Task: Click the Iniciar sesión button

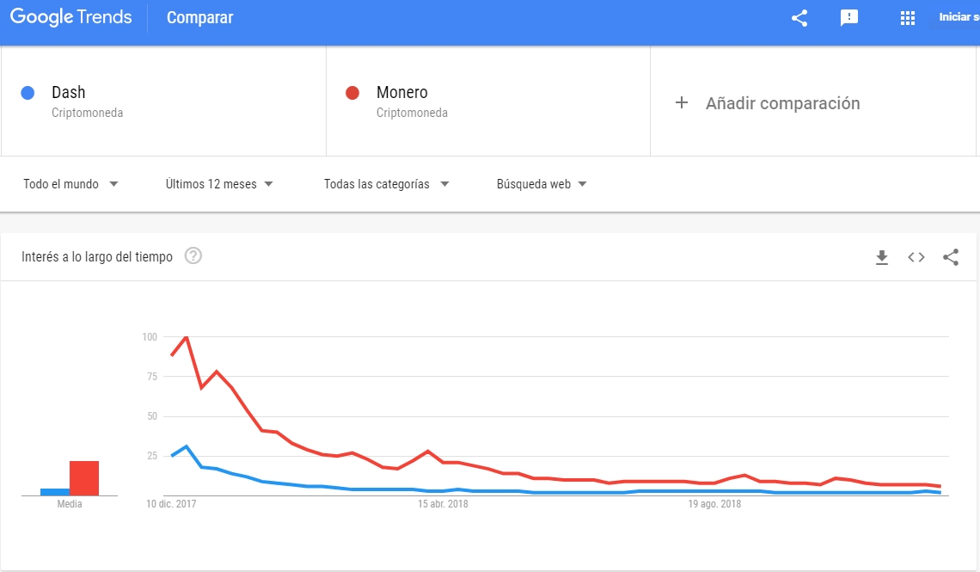Action: point(959,17)
